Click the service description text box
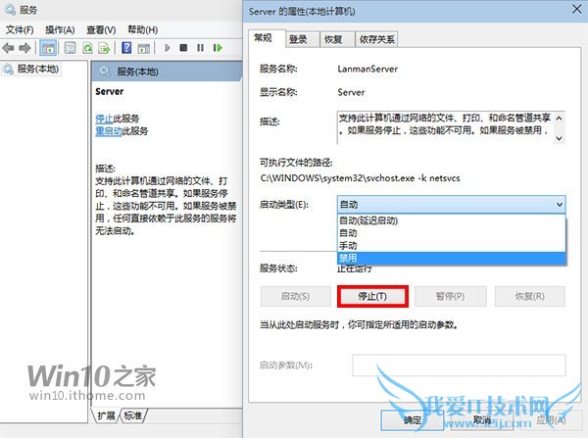Viewport: 588px width, 438px height. (451, 128)
